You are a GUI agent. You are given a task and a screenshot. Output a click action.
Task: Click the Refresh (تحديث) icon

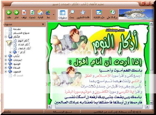click(32, 13)
